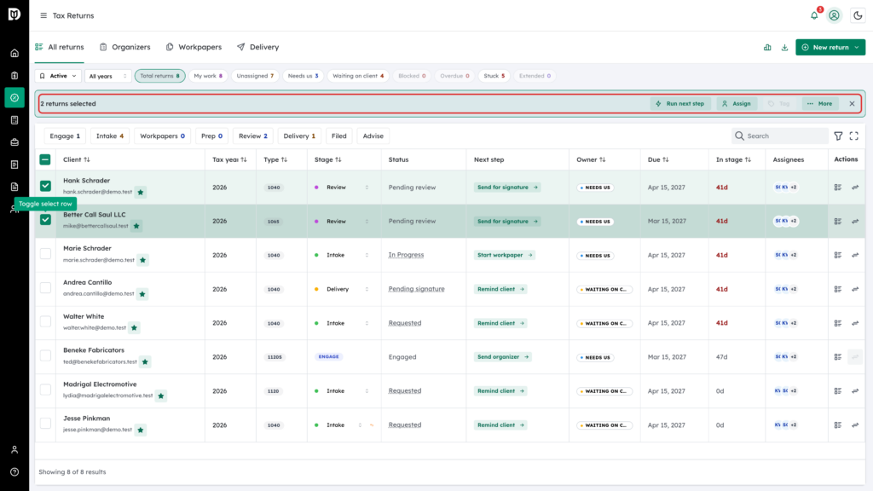Toggle the select-all header checkbox
Screen dimensions: 873x491
45,159
